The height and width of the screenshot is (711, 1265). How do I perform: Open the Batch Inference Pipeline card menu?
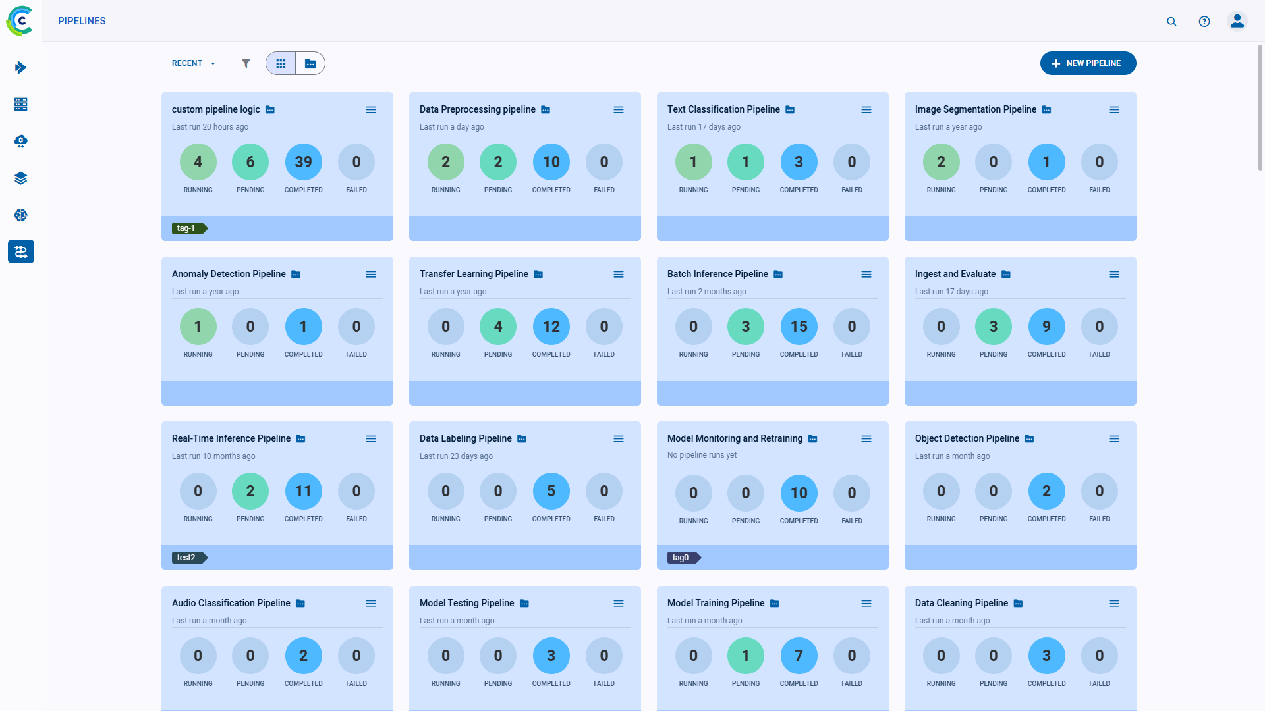point(866,275)
